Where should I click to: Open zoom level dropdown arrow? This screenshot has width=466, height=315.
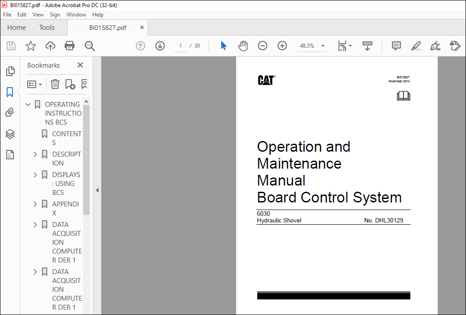pyautogui.click(x=323, y=46)
